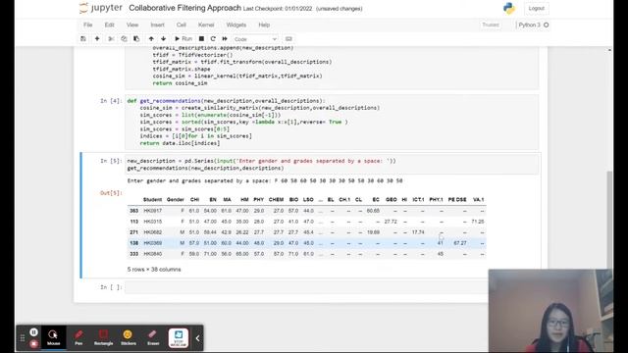Select the Rectangle annotation tool
Screen dimensions: 628x353
click(103, 337)
